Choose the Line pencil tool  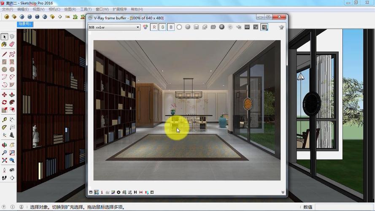pyautogui.click(x=4, y=54)
